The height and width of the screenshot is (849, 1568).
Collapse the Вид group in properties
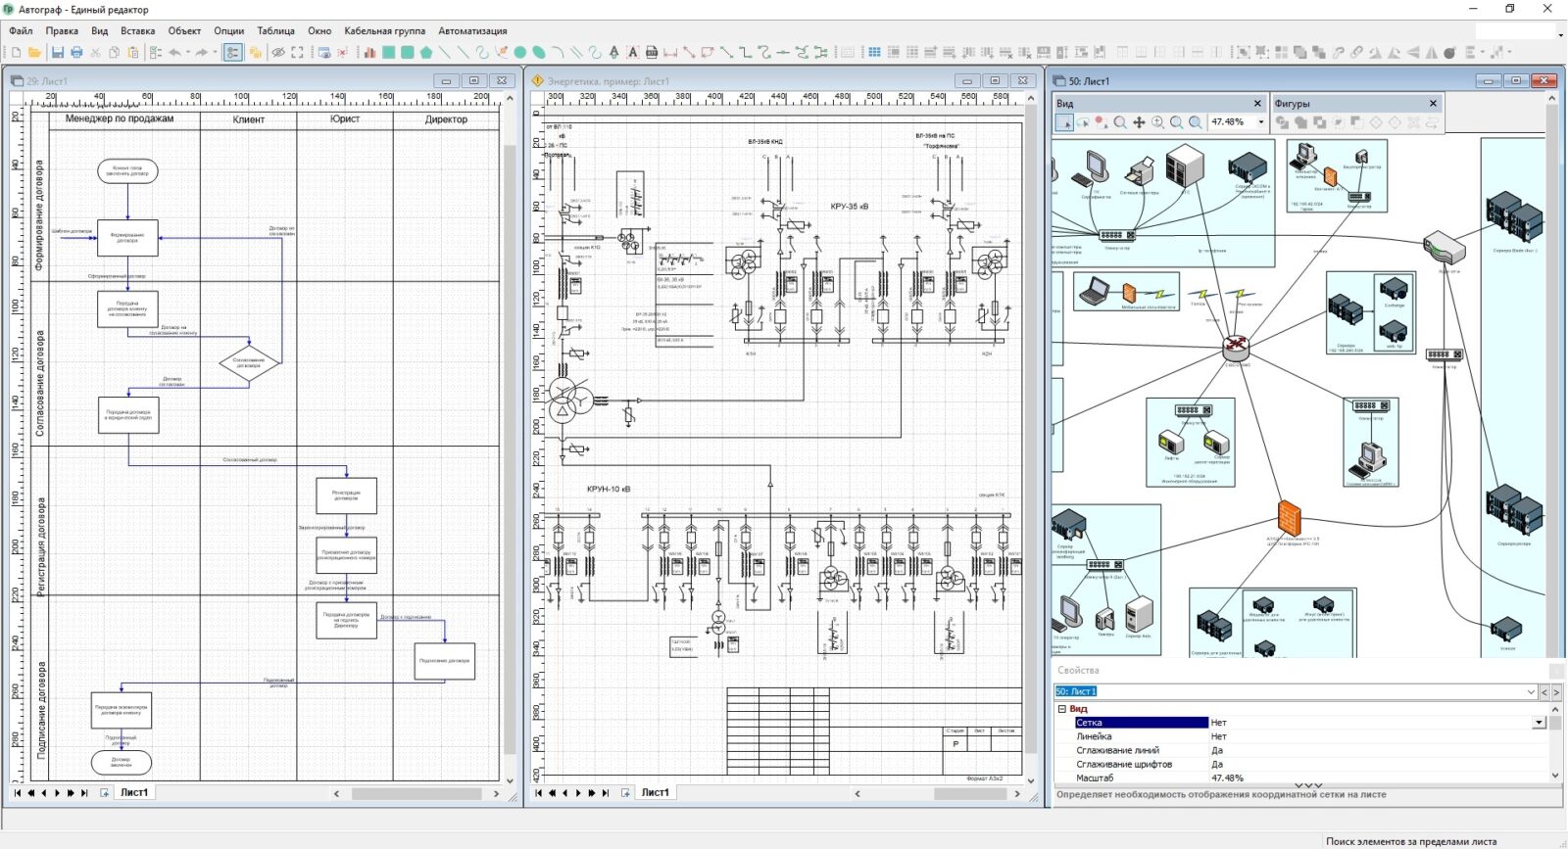pyautogui.click(x=1062, y=709)
